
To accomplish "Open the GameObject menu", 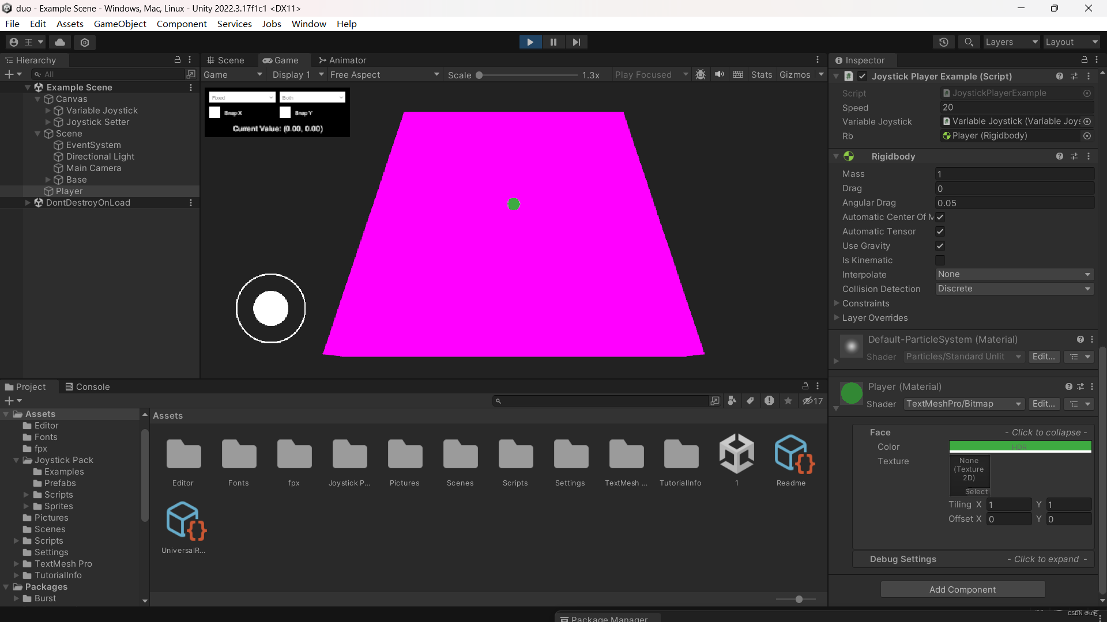I will (x=120, y=24).
